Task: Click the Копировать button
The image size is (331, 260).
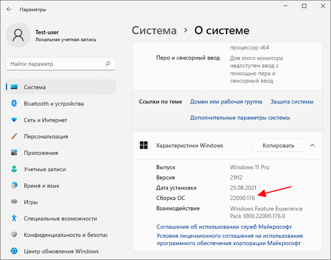Action: point(278,145)
